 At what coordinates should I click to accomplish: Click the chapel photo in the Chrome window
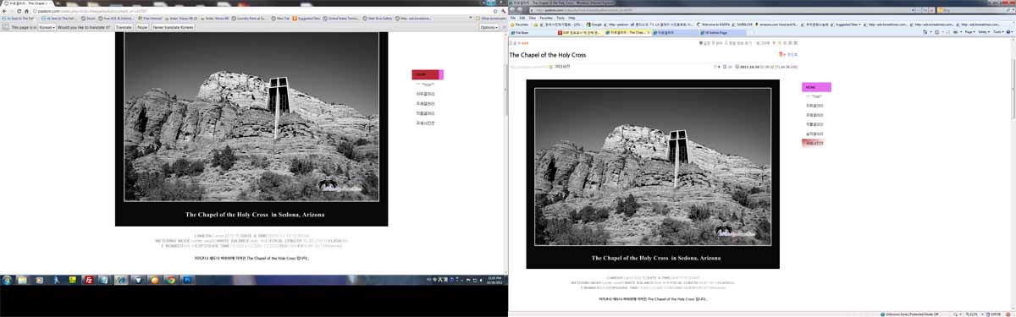pyautogui.click(x=251, y=117)
